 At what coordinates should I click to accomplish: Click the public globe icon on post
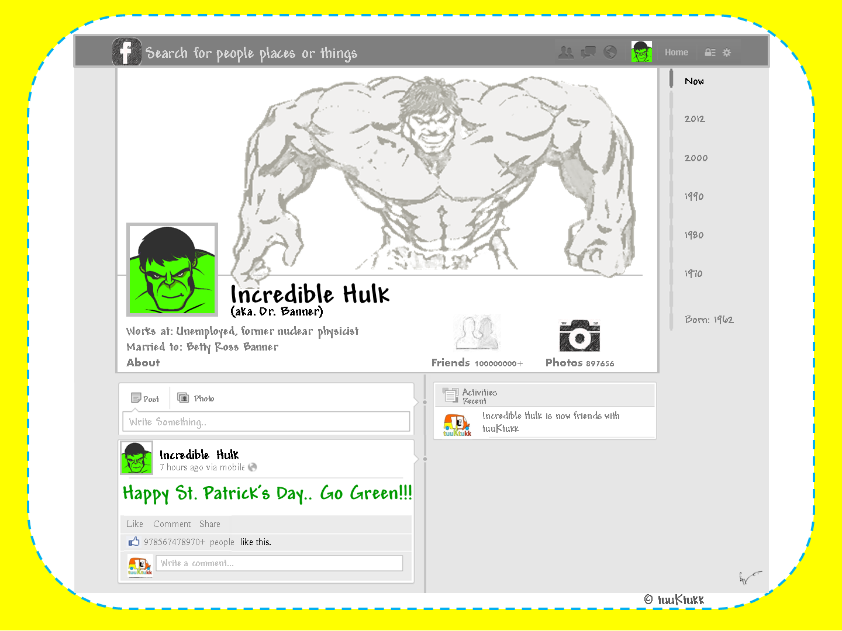pos(253,467)
